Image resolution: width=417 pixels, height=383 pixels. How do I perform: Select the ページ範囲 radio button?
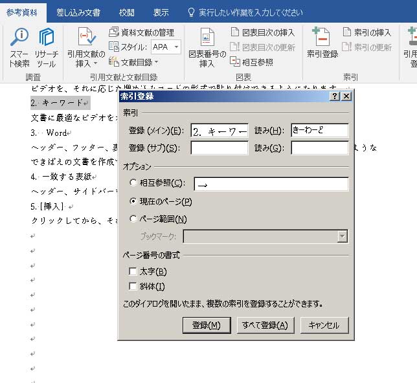(x=134, y=219)
